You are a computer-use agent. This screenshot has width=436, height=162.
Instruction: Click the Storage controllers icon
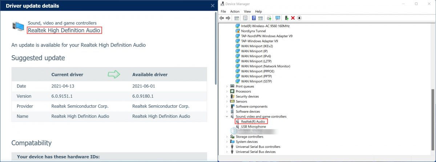point(233,137)
